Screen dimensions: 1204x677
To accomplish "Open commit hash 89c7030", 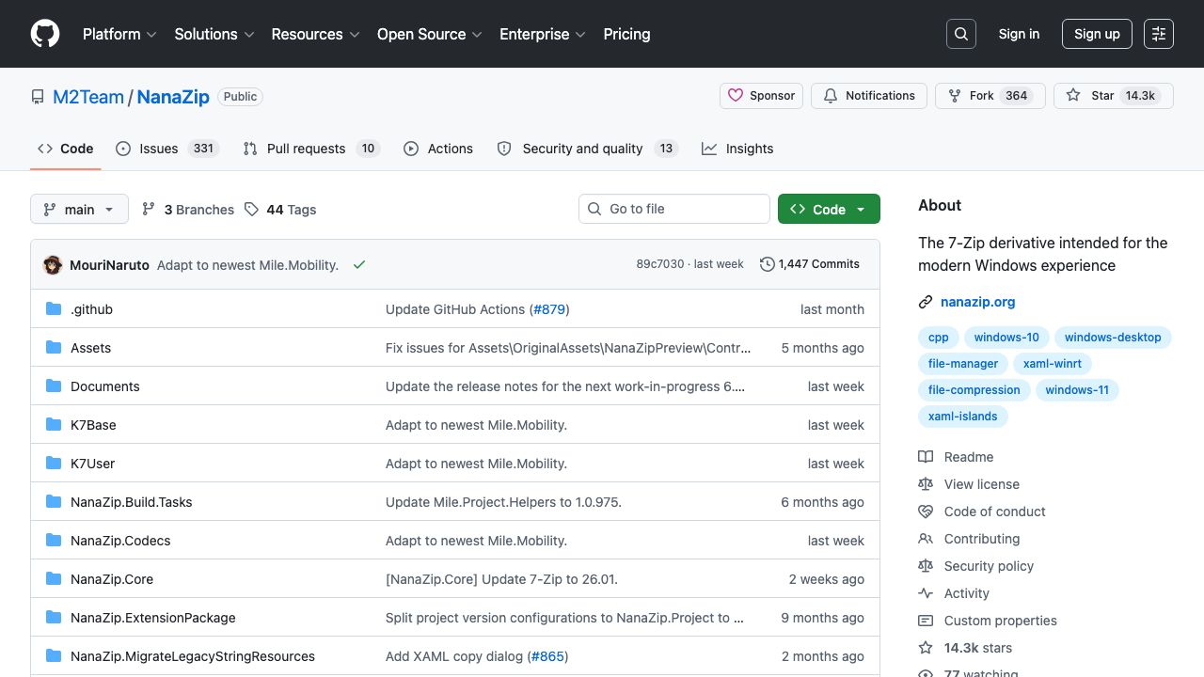I will [x=660, y=264].
